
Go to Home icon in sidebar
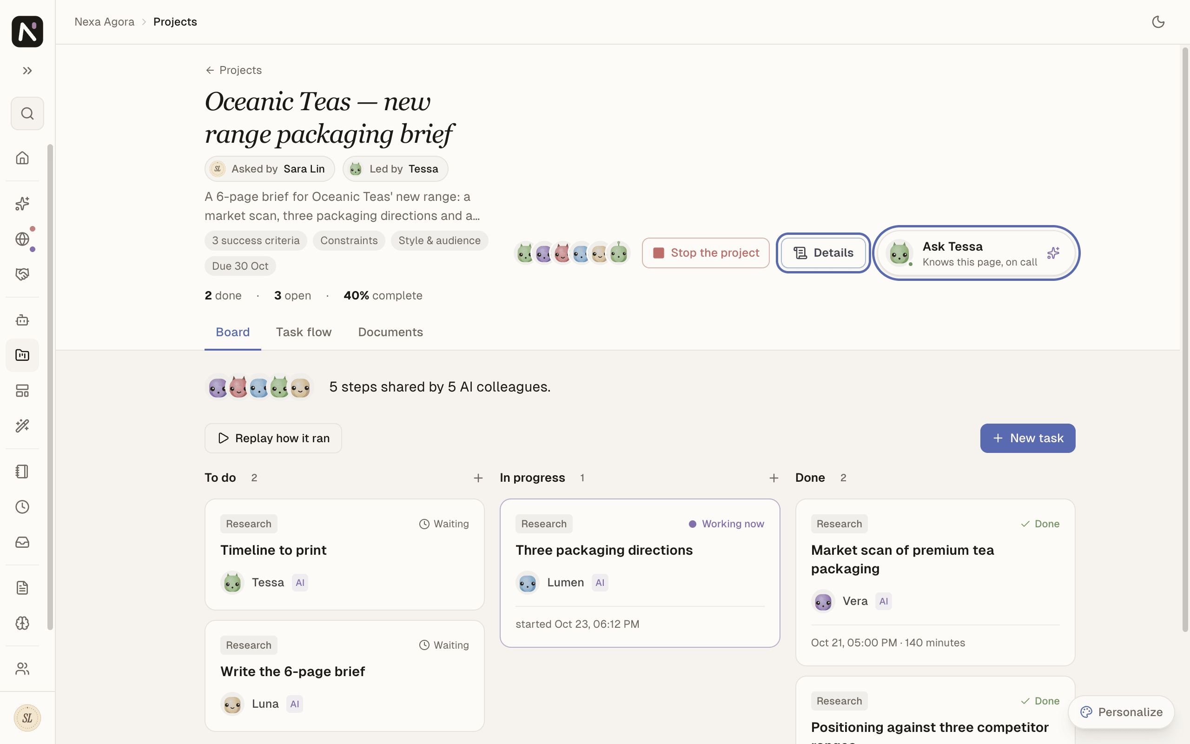click(22, 158)
